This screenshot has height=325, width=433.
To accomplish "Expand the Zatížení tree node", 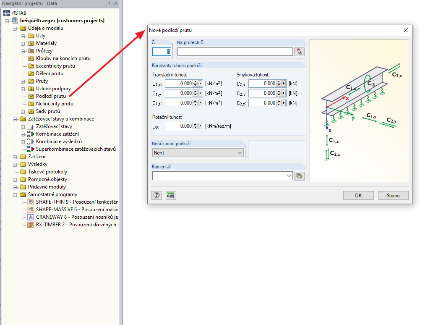I will [15, 157].
